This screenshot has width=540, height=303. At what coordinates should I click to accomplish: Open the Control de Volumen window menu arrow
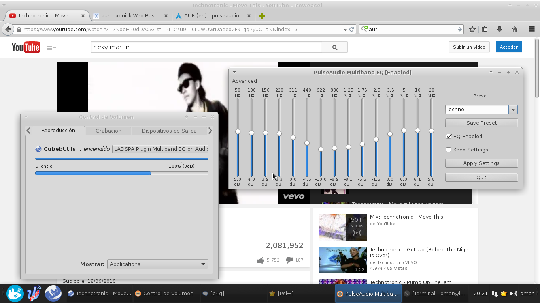[x=26, y=117]
